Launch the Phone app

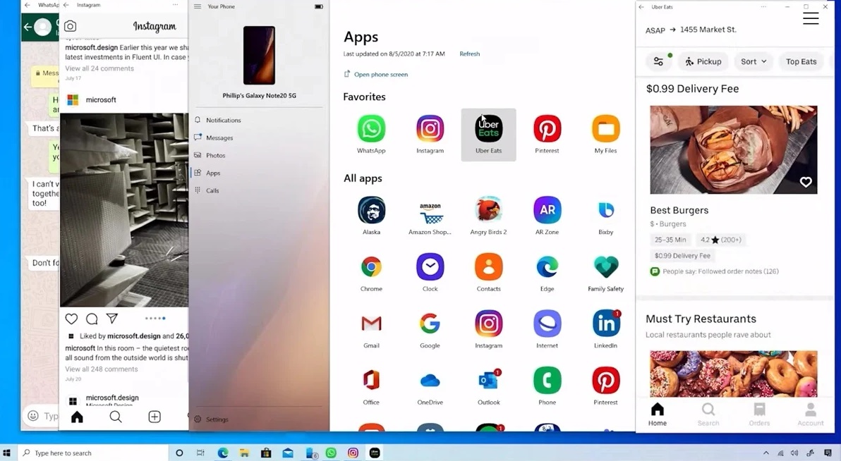(x=547, y=381)
